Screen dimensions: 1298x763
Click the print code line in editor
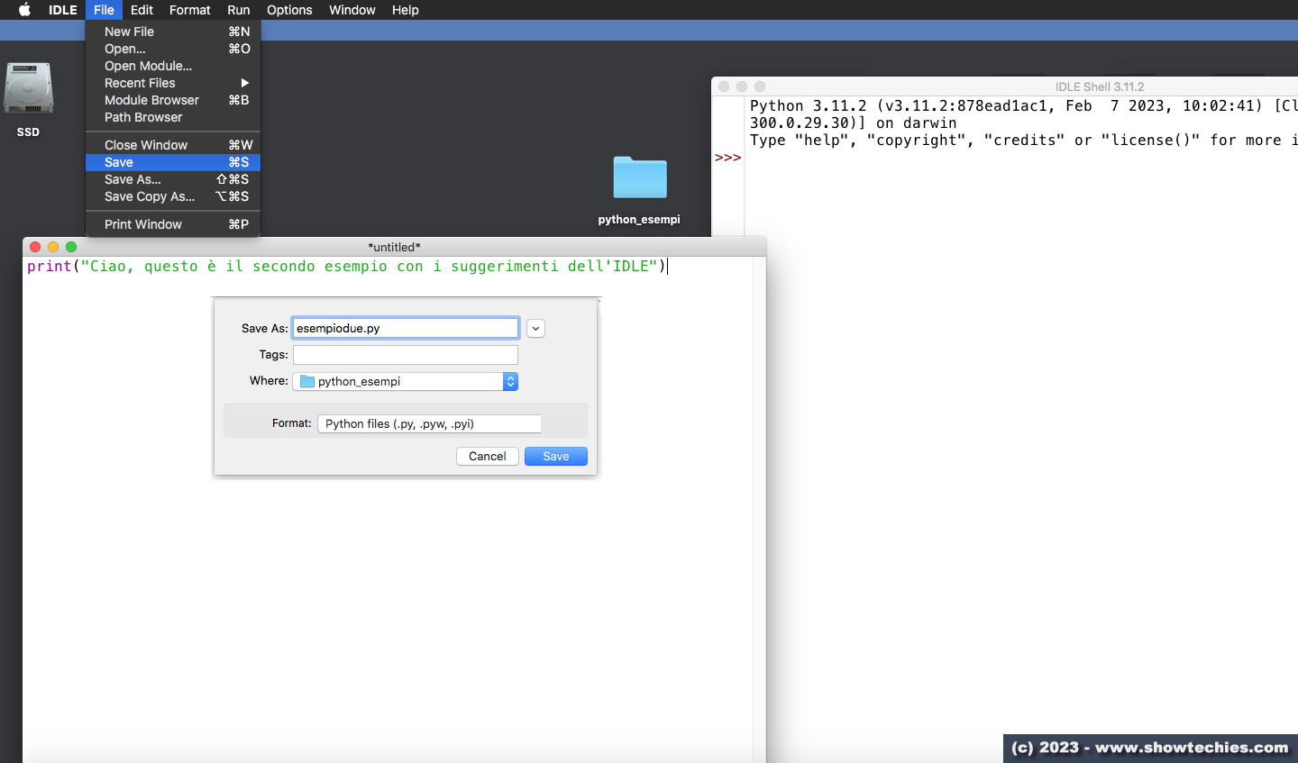click(347, 267)
